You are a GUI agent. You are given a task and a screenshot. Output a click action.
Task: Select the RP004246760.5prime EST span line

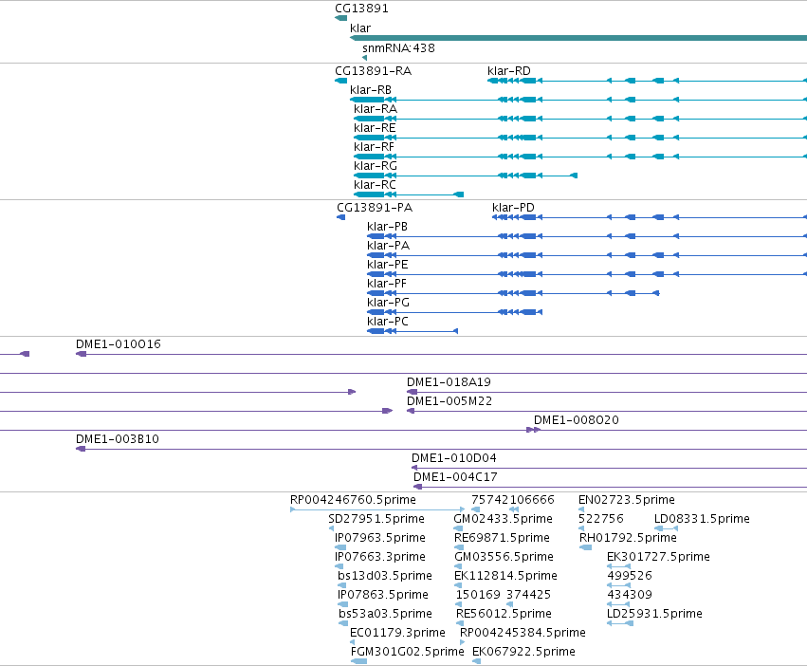377,509
